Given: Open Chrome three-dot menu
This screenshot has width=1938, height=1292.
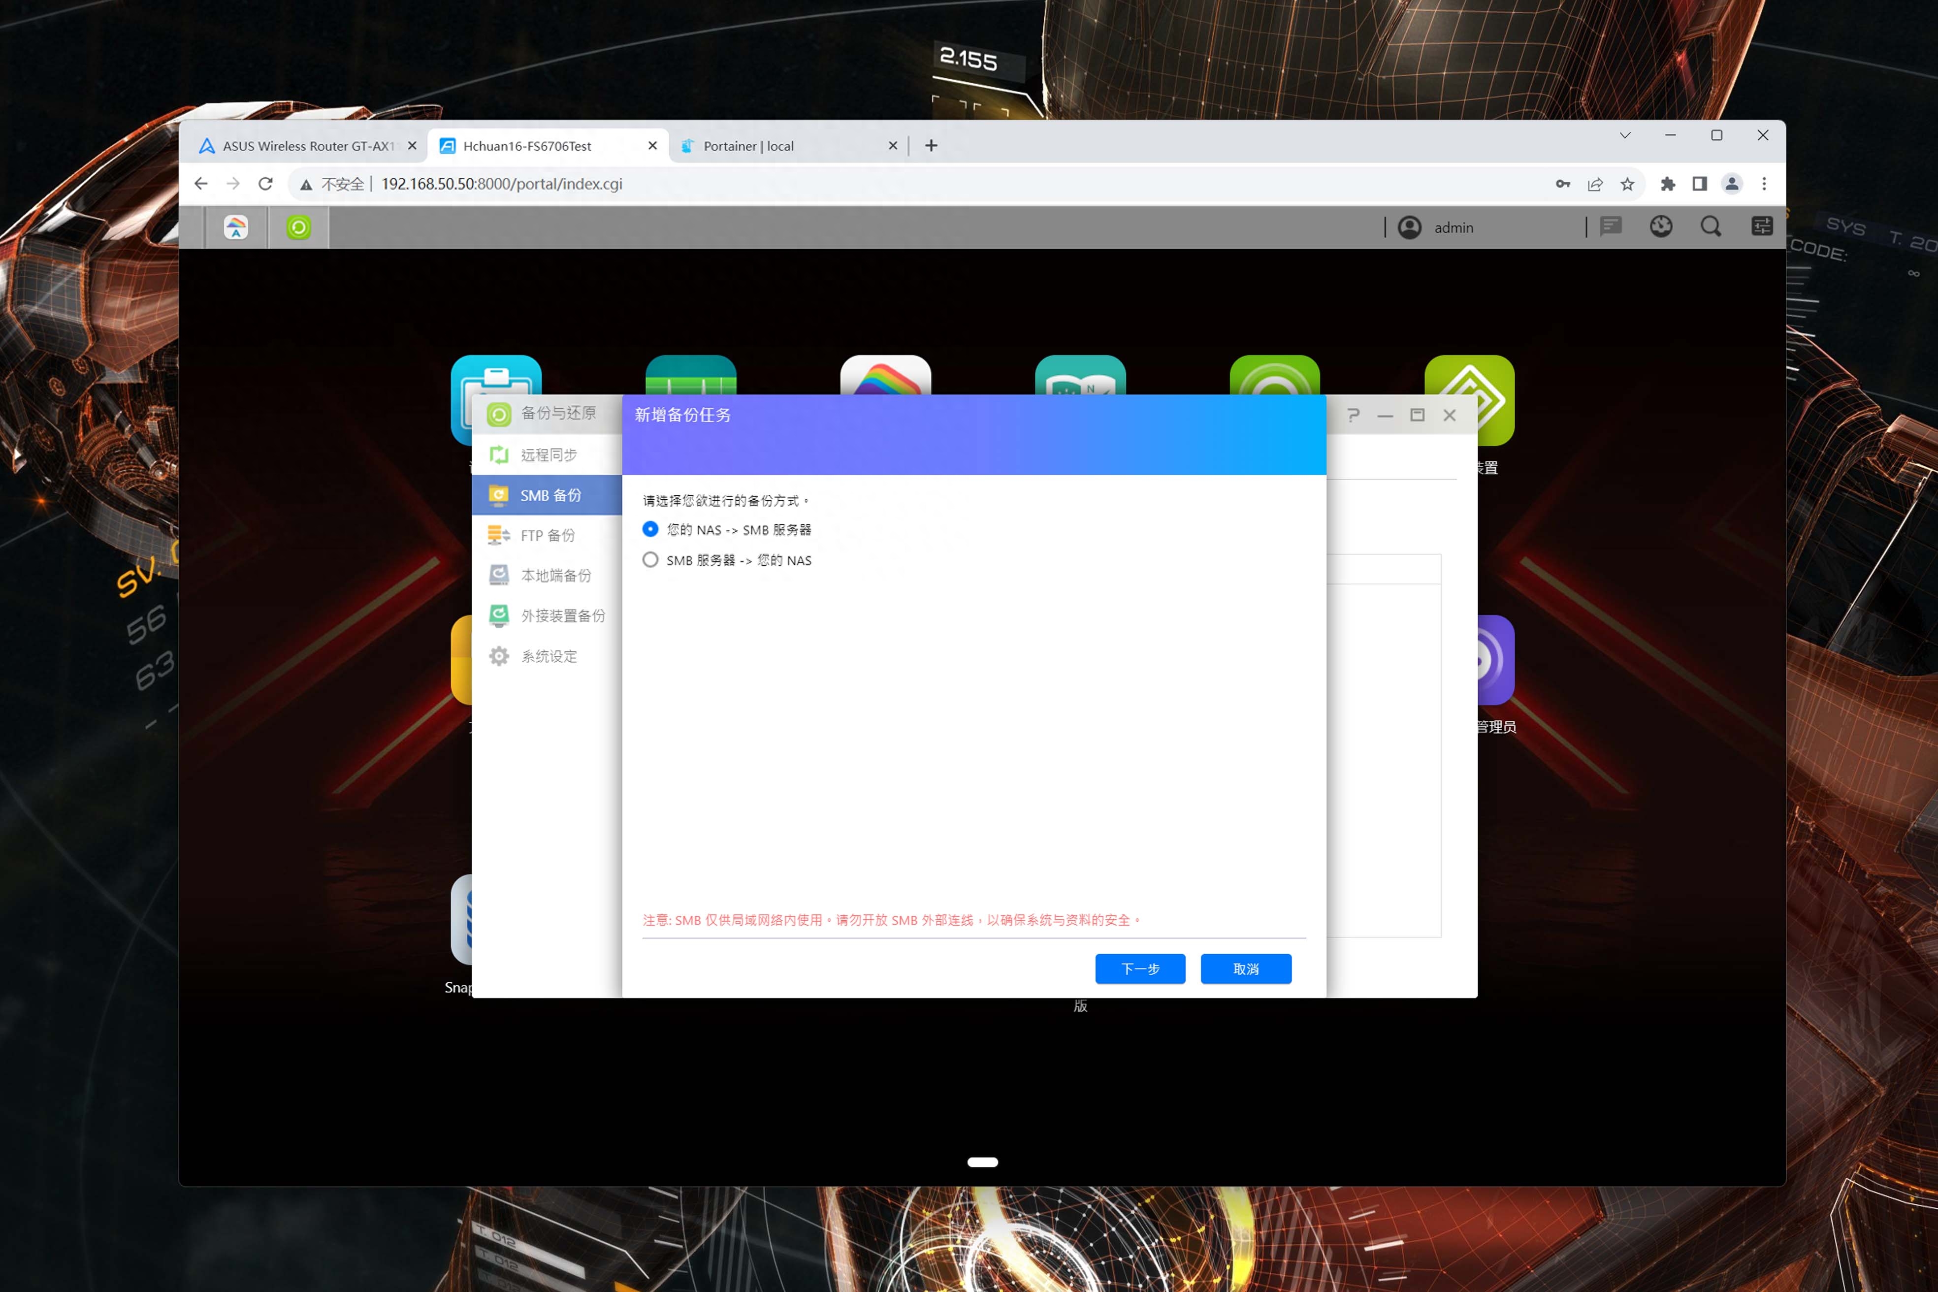Looking at the screenshot, I should point(1764,184).
